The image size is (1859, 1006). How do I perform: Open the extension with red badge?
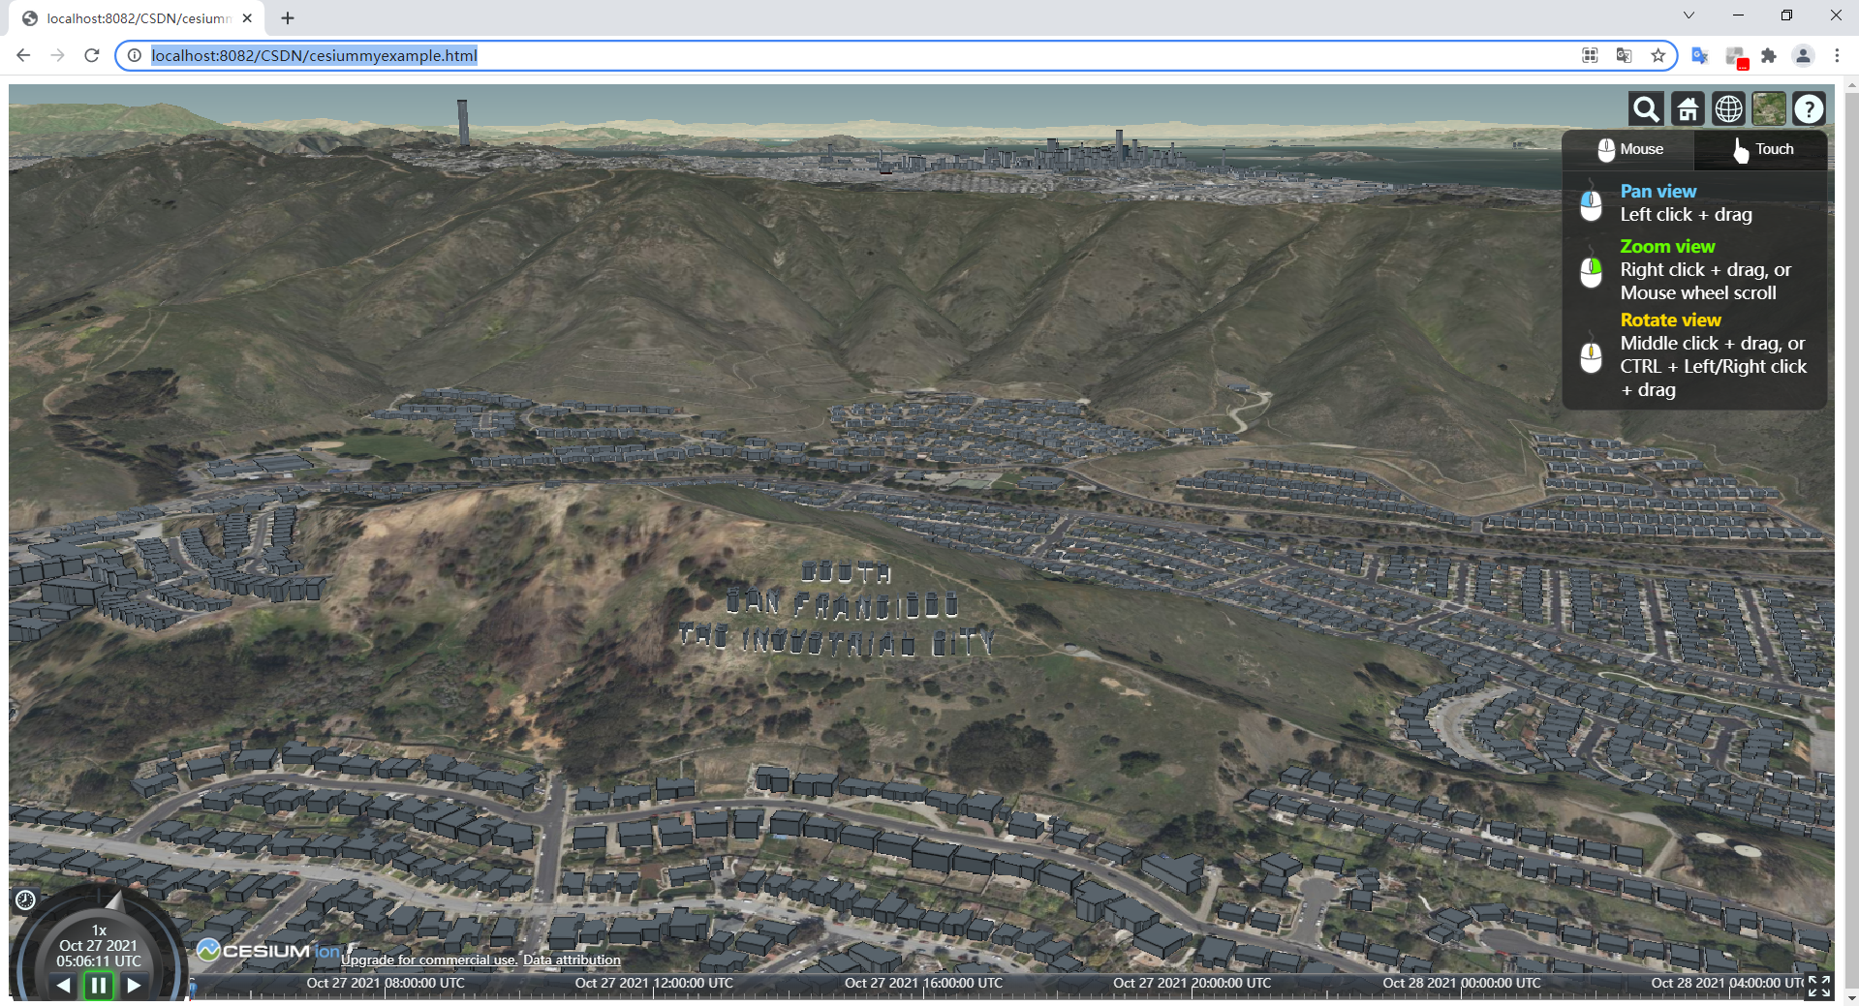point(1735,57)
